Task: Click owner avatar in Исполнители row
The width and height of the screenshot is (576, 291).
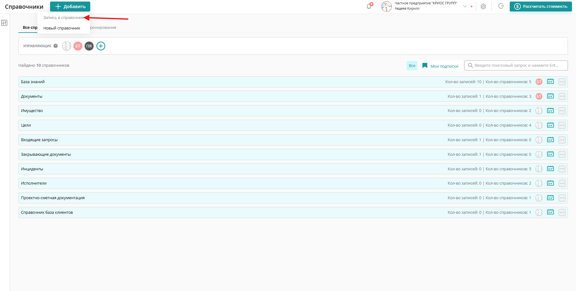Action: 539,183
